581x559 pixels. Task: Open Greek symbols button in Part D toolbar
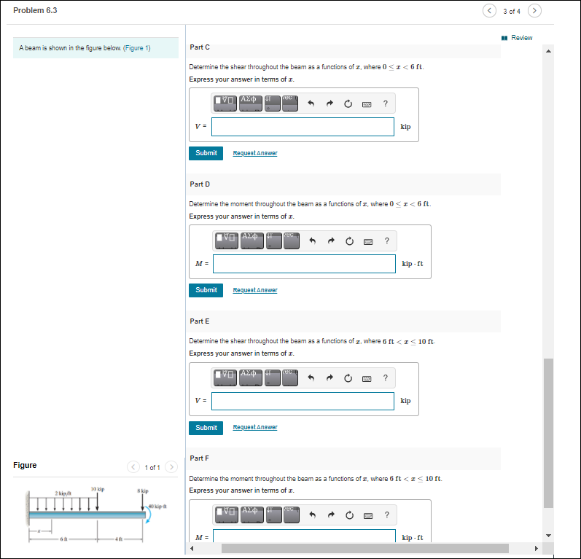[252, 241]
